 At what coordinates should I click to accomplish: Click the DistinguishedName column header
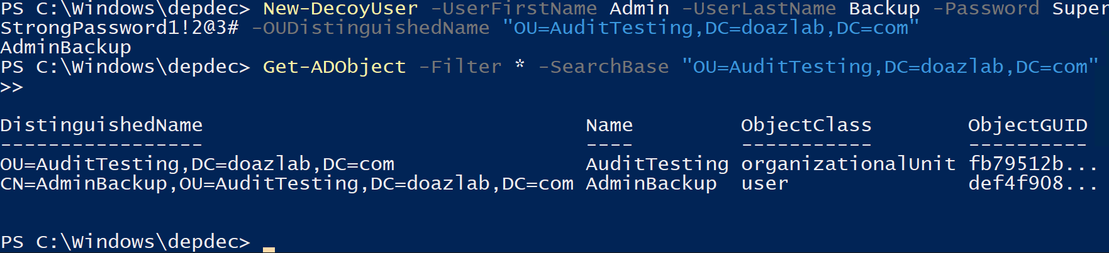pyautogui.click(x=101, y=126)
